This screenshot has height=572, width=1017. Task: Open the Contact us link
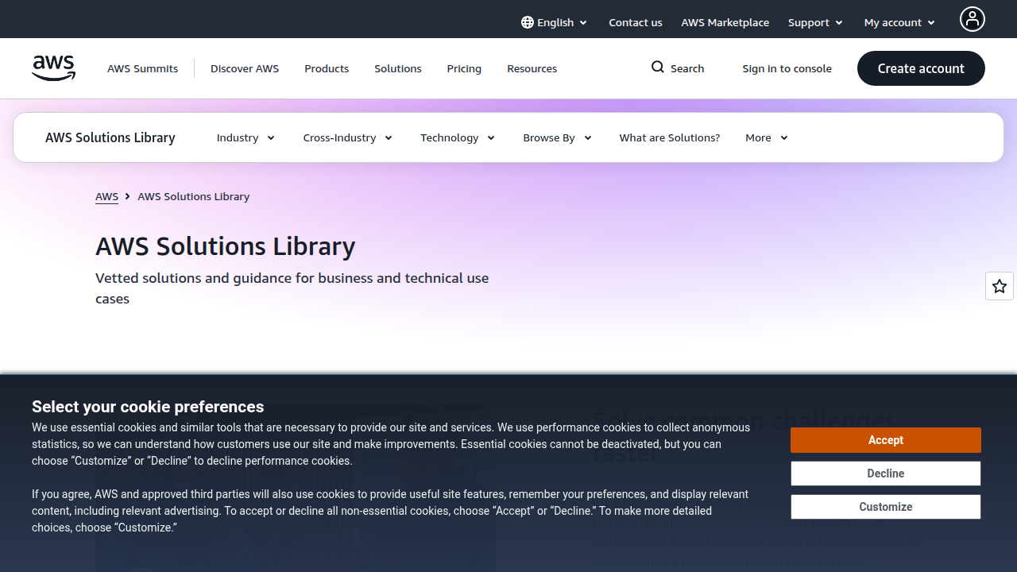[x=636, y=22]
